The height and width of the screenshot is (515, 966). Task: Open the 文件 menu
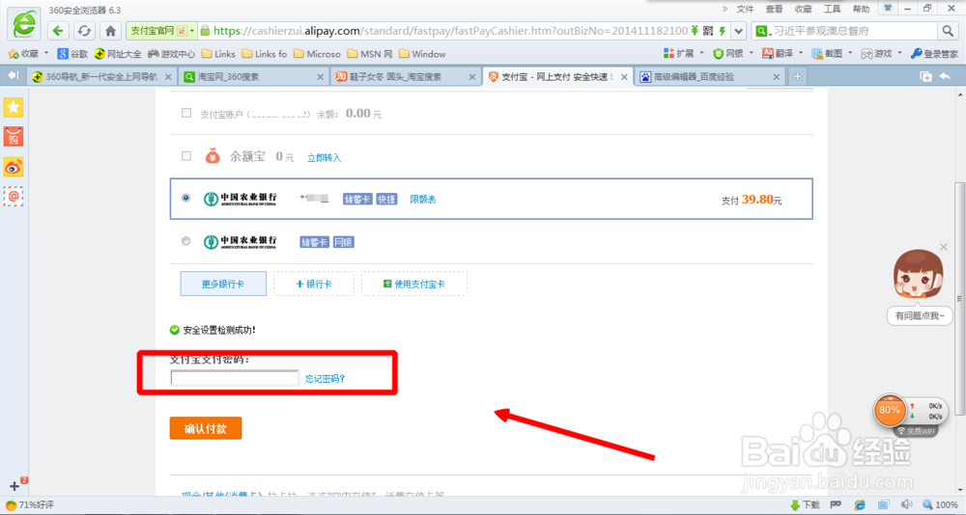746,9
